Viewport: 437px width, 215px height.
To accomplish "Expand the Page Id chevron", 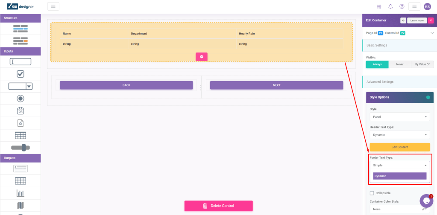I will [431, 33].
